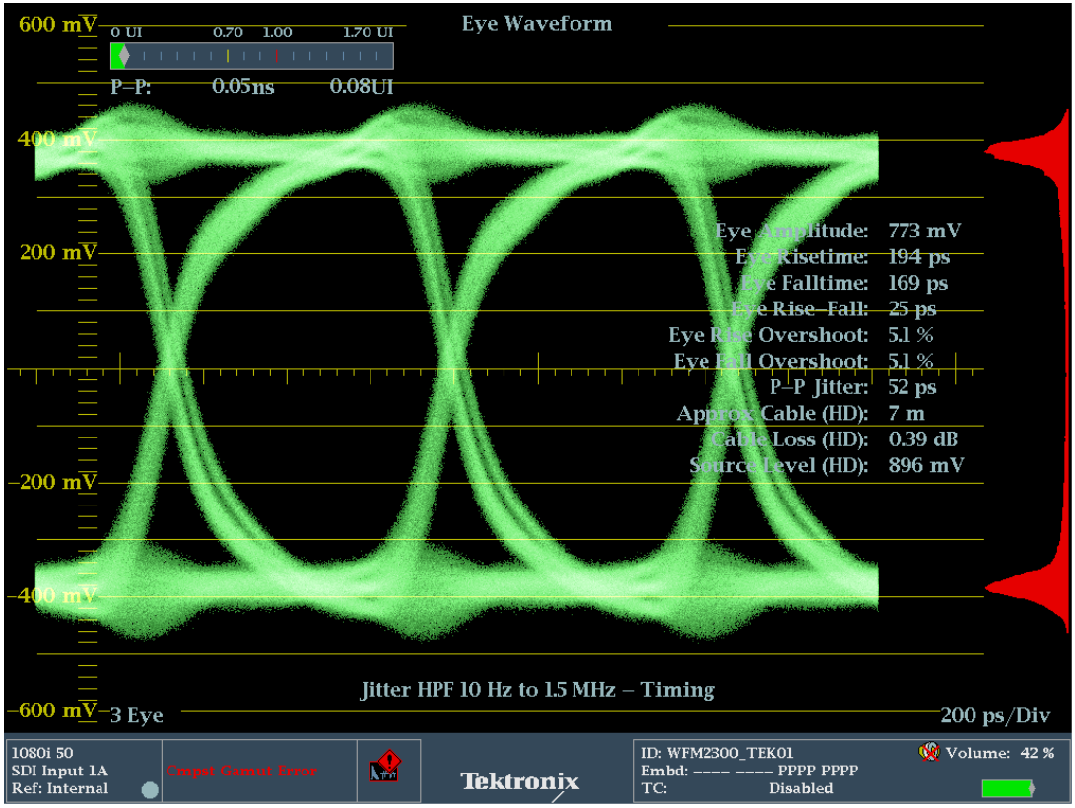Click the Eye Falltime 169 ps value
Viewport: 1075px width, 808px height.
point(918,283)
